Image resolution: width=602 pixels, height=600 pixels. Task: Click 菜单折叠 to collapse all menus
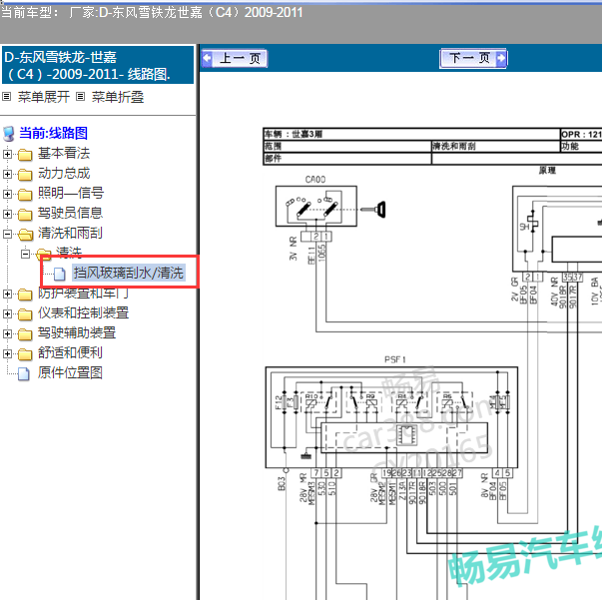point(118,97)
